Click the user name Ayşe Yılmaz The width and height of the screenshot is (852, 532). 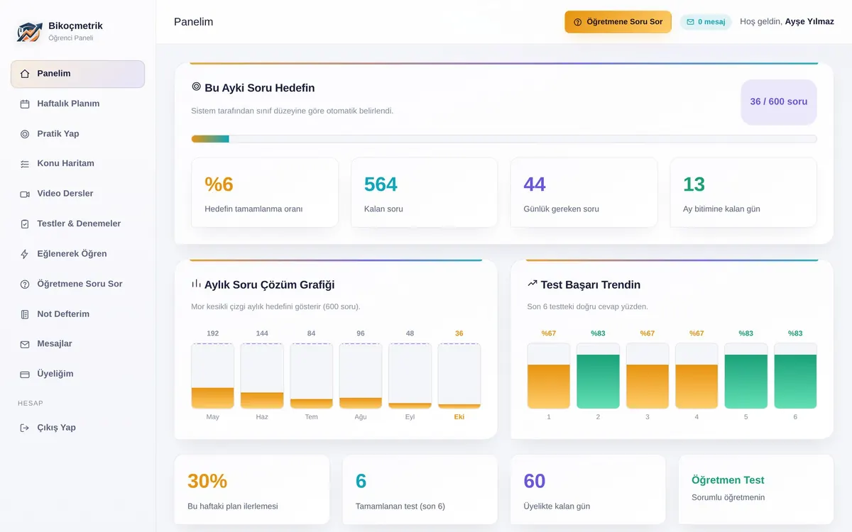[x=809, y=22]
